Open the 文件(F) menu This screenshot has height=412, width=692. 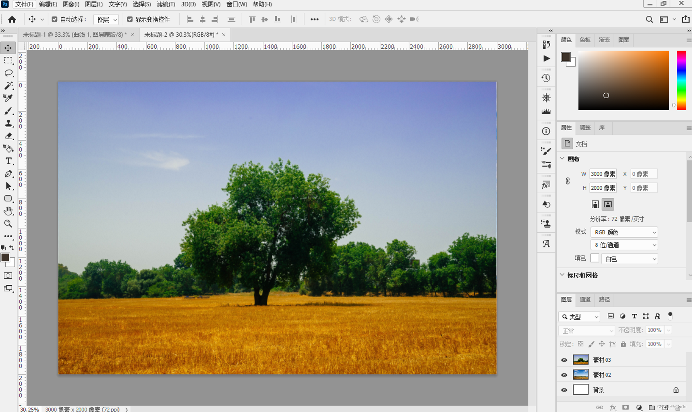pos(24,4)
